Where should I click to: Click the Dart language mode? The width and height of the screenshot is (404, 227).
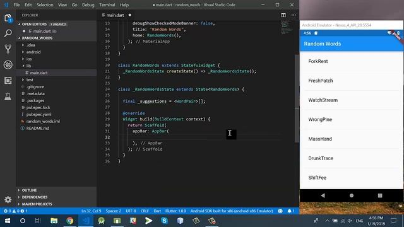157,211
